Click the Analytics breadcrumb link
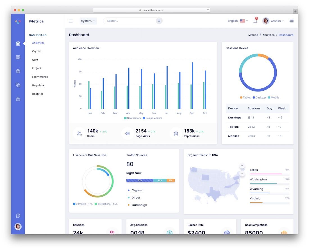This screenshot has height=250, width=309. coord(268,35)
